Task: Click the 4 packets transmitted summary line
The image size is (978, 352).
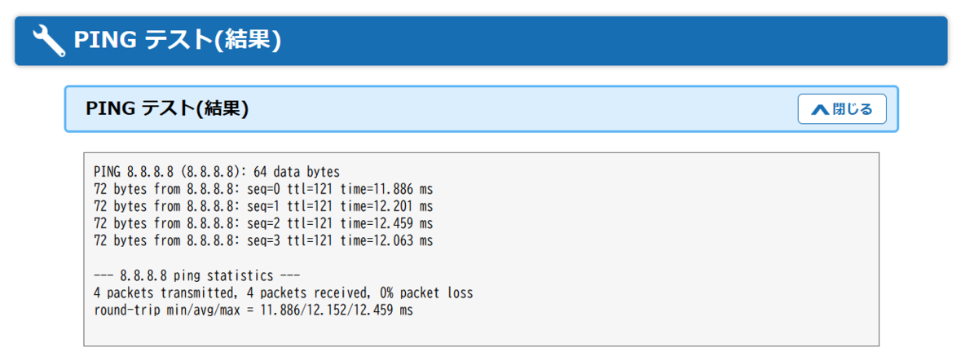Action: click(x=283, y=293)
